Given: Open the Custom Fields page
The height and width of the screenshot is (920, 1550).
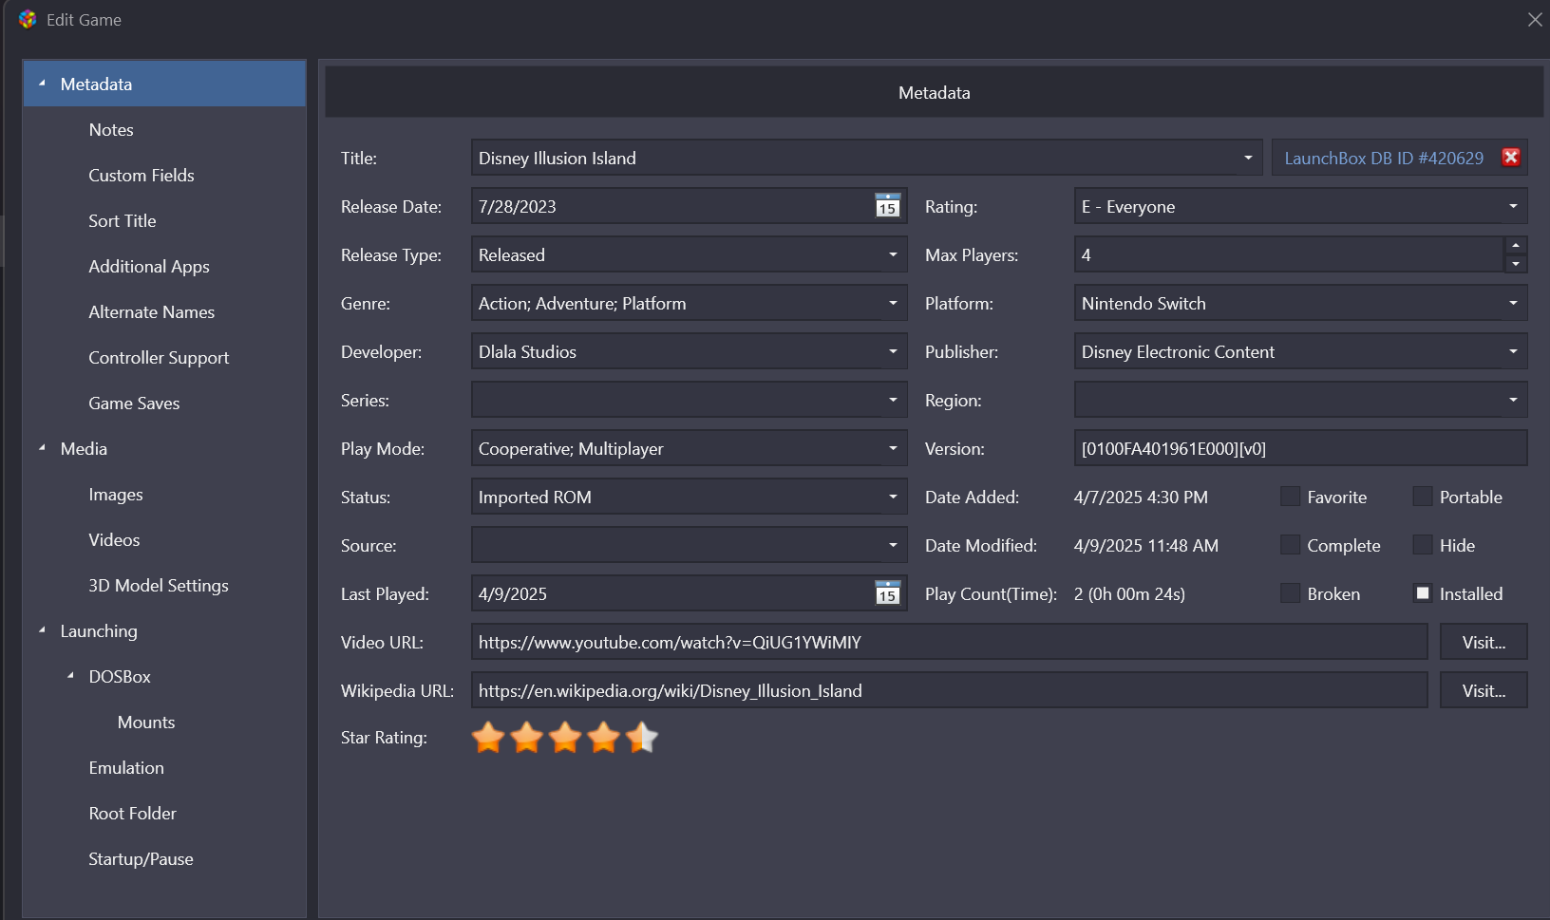Looking at the screenshot, I should pos(142,175).
